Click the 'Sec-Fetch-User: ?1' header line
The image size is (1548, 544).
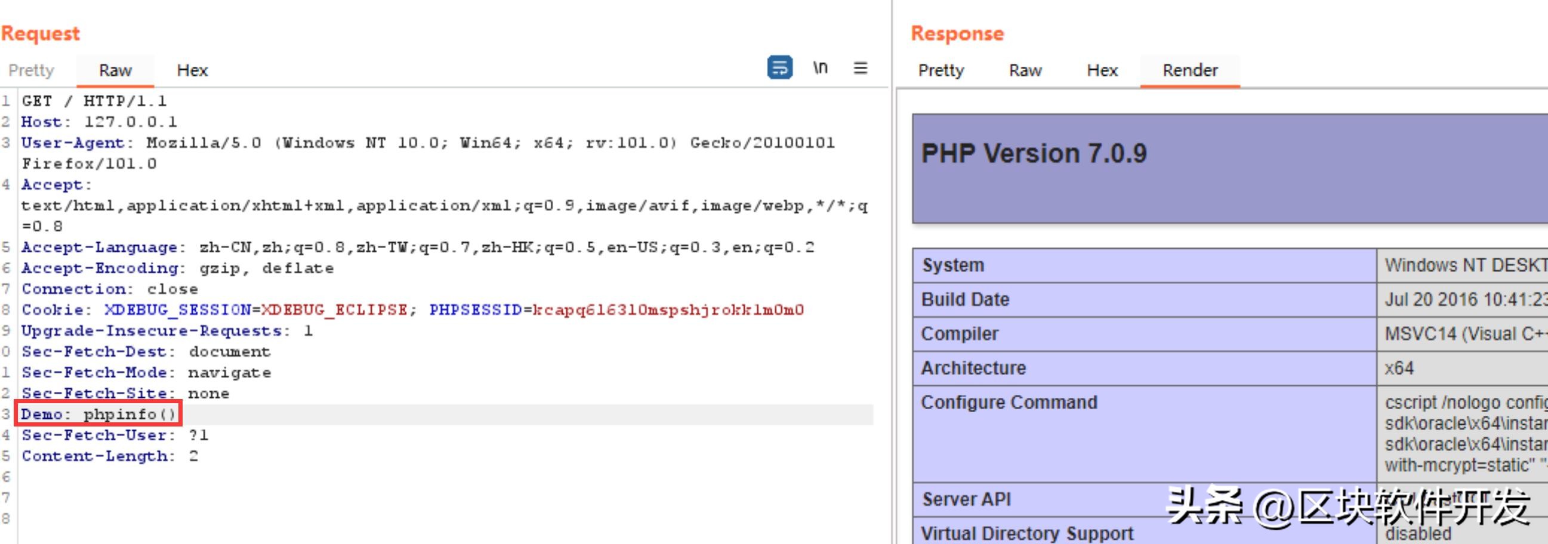point(115,435)
